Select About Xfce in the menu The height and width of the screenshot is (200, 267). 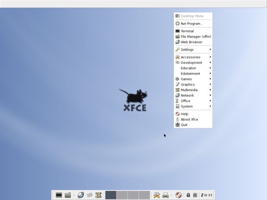[193, 119]
